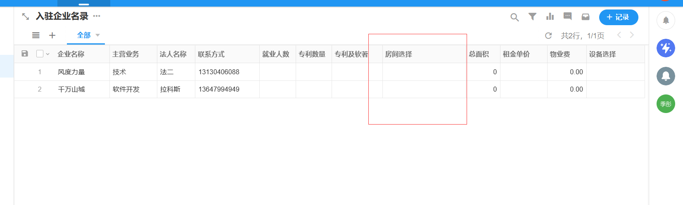This screenshot has width=683, height=205.
Task: Expand the dropdown arrow on 全部 tab
Action: click(98, 35)
